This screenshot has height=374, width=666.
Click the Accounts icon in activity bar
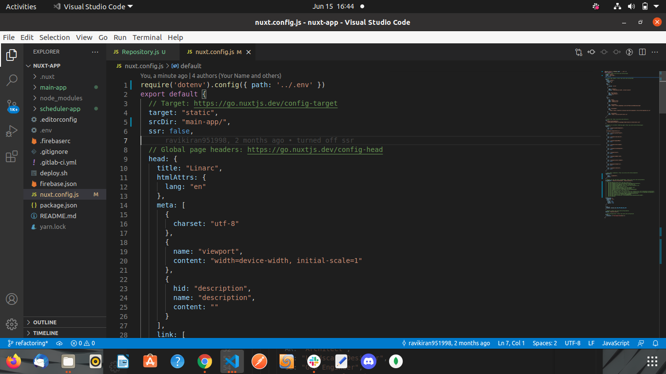click(x=12, y=299)
